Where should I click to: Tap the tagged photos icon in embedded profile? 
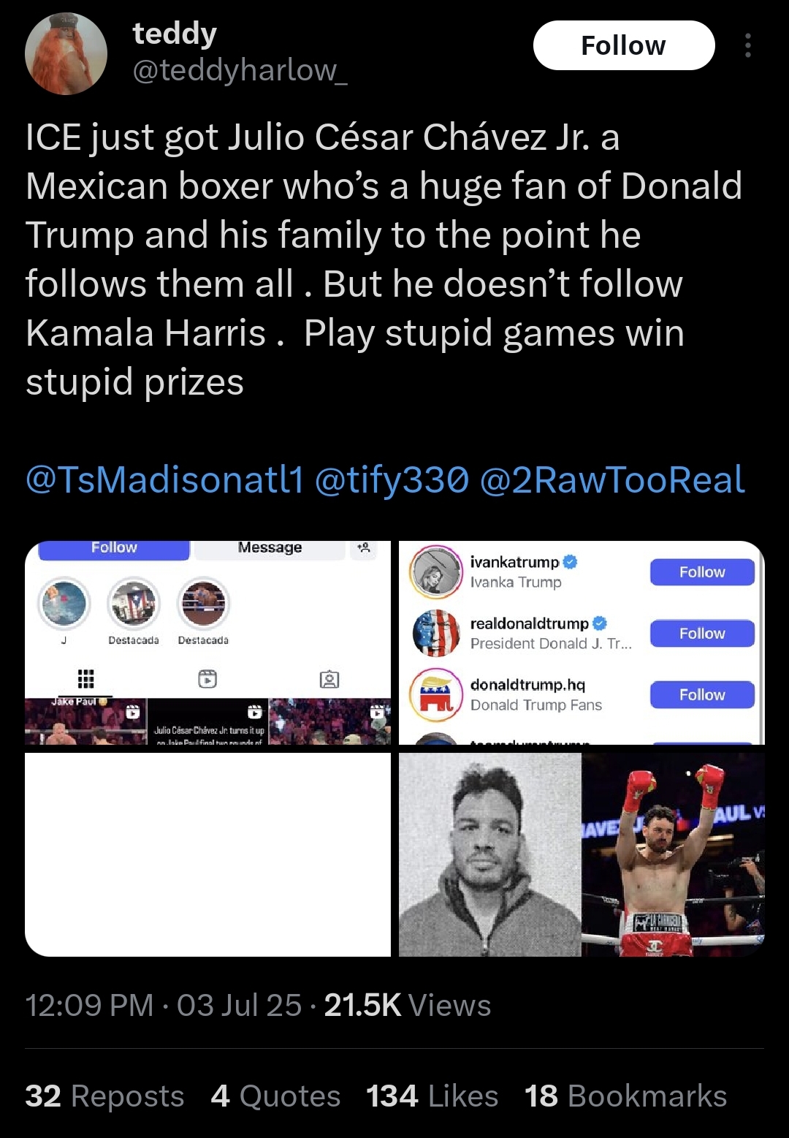pyautogui.click(x=329, y=679)
